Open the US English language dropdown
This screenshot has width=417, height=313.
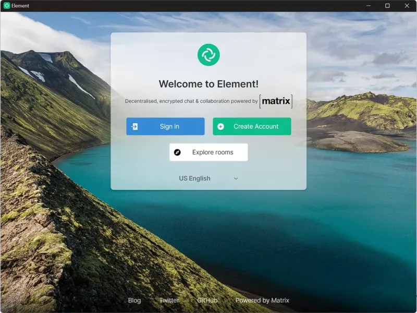(208, 178)
